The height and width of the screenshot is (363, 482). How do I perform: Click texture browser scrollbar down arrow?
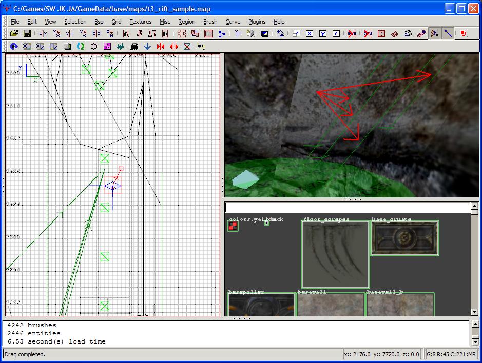coord(474,312)
